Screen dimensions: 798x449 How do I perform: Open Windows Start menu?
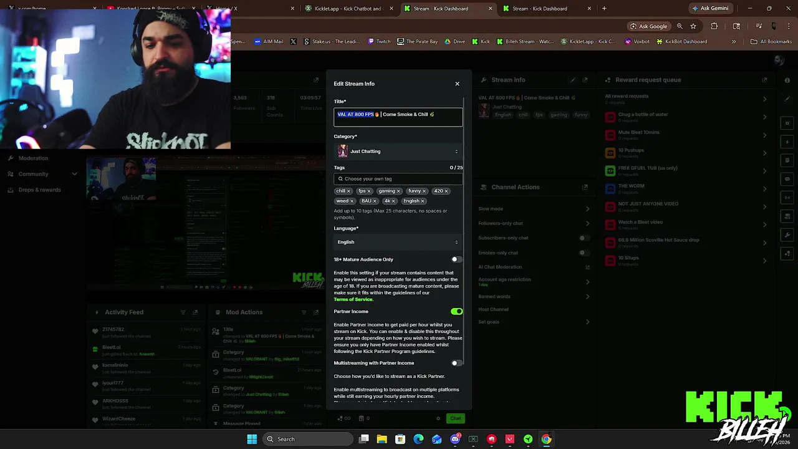(252, 439)
